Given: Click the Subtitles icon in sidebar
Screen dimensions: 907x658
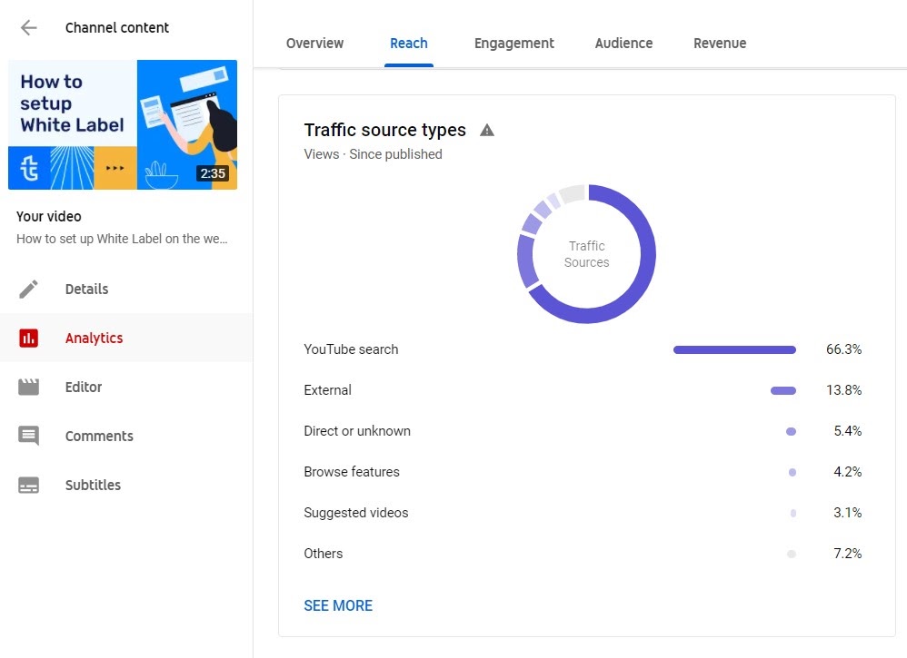Looking at the screenshot, I should [29, 485].
